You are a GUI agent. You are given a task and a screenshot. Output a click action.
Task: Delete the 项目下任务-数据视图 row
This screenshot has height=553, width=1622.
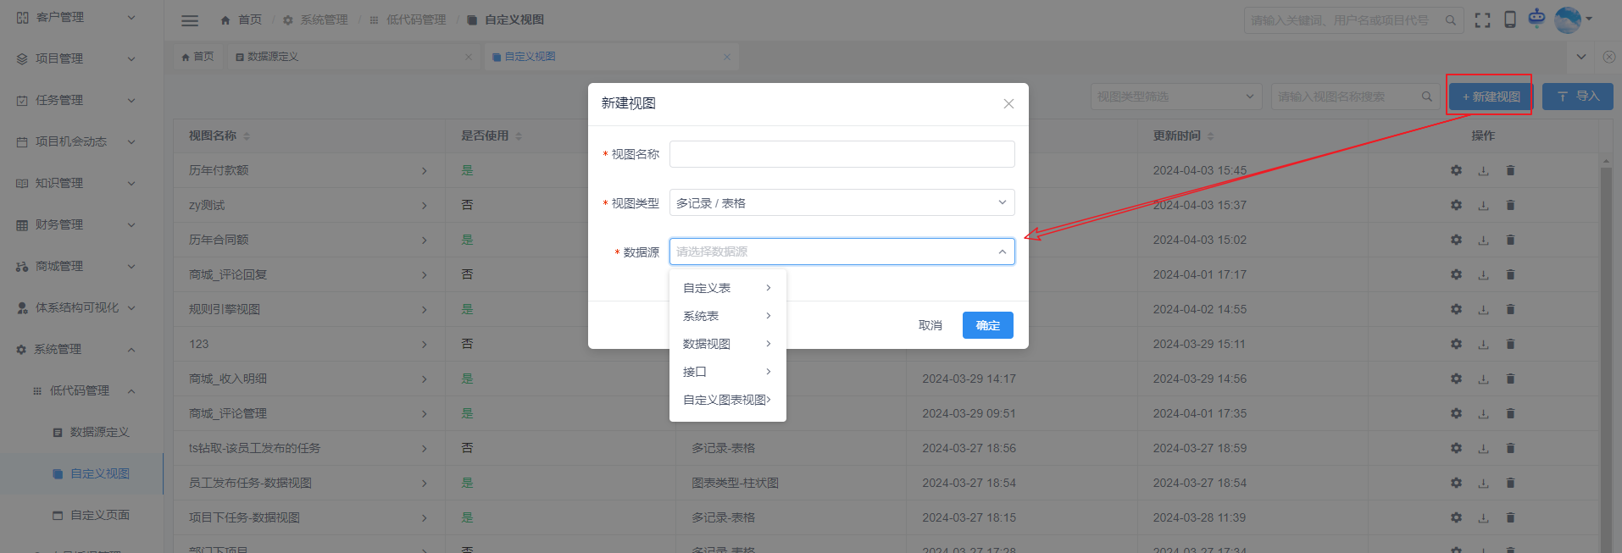click(x=1510, y=517)
